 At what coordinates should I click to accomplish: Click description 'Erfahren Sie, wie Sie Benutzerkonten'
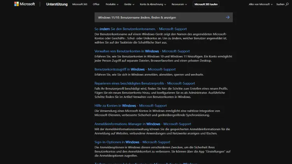[163, 58]
